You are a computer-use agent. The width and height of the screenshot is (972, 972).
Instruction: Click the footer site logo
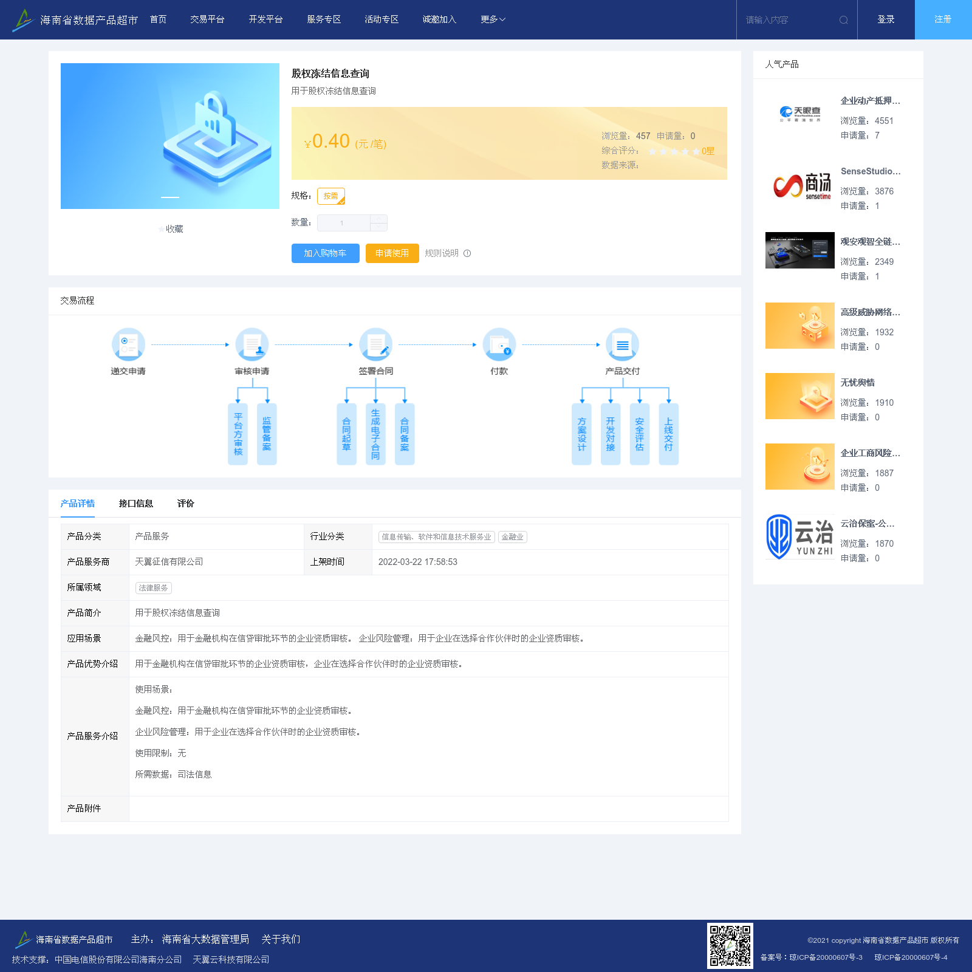[x=64, y=939]
